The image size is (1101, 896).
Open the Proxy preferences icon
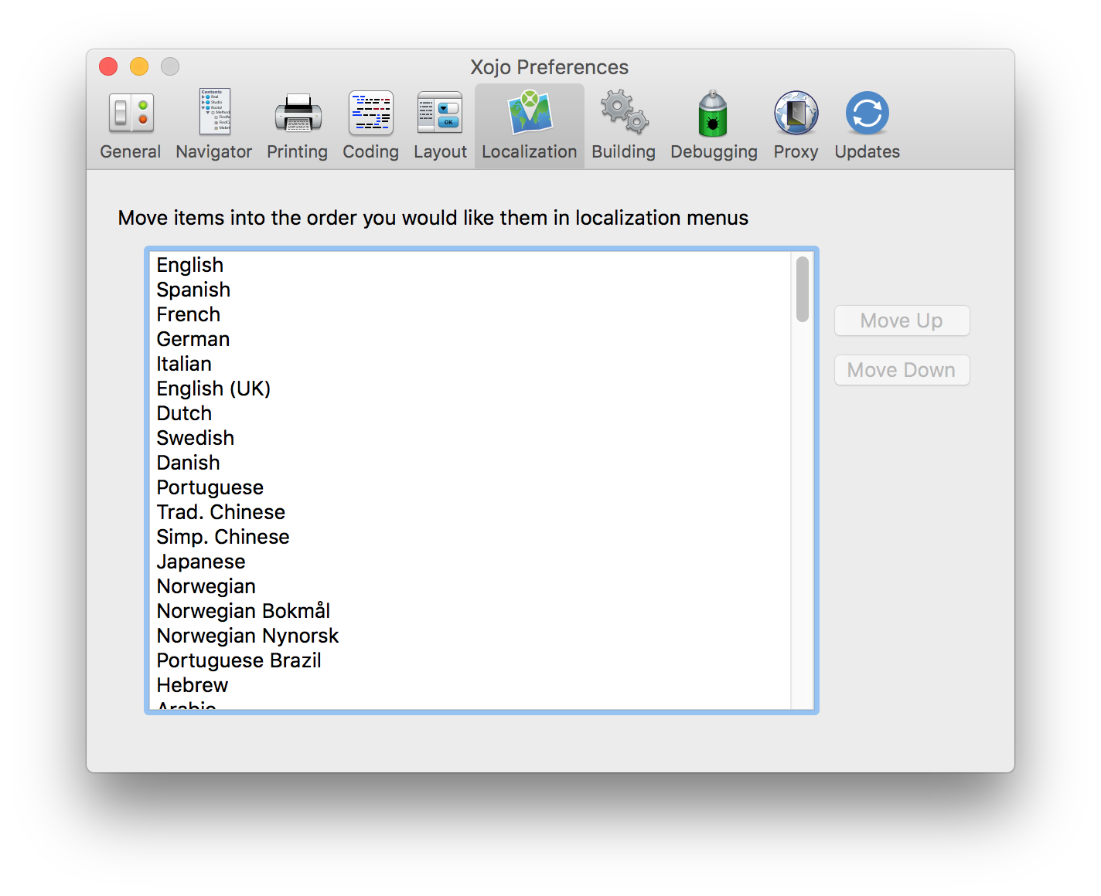(x=796, y=114)
